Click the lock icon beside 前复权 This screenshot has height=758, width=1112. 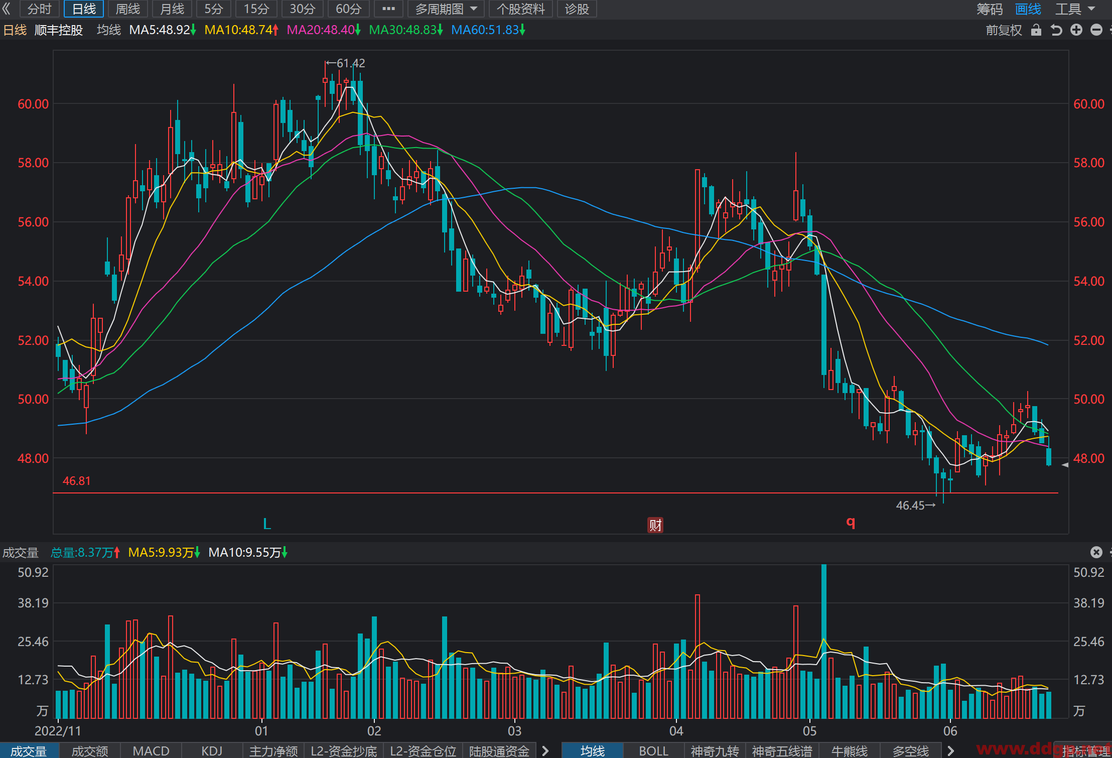click(1036, 30)
